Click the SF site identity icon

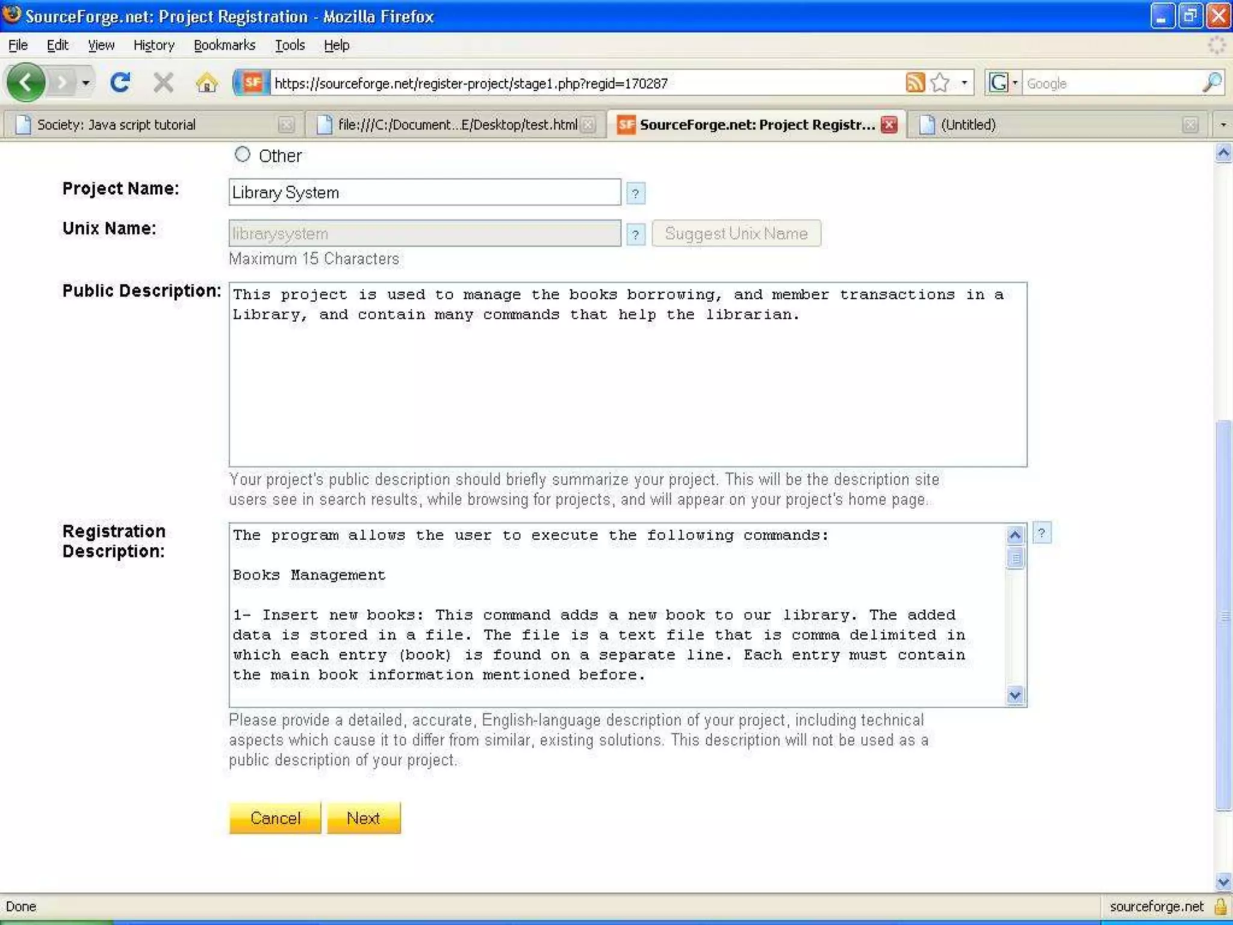coord(252,83)
